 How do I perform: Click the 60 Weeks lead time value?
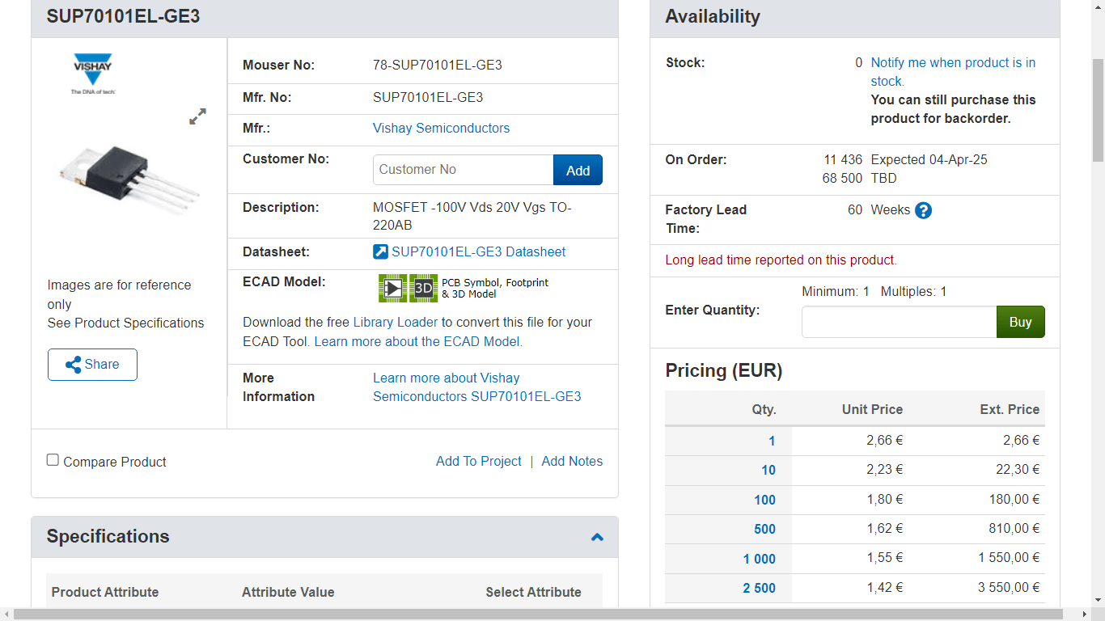point(878,209)
